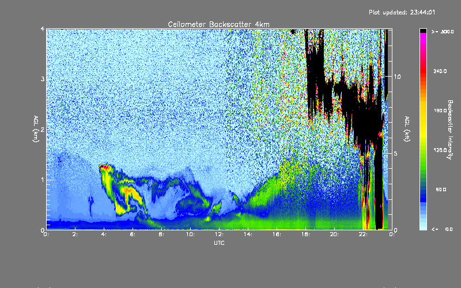Click the '60.0' colorbar label

point(441,190)
